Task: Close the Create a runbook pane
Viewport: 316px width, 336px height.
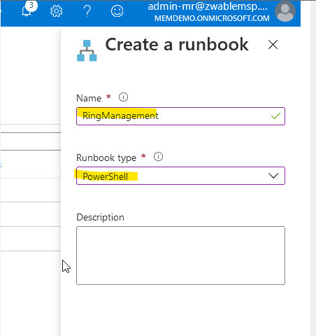Action: (273, 44)
